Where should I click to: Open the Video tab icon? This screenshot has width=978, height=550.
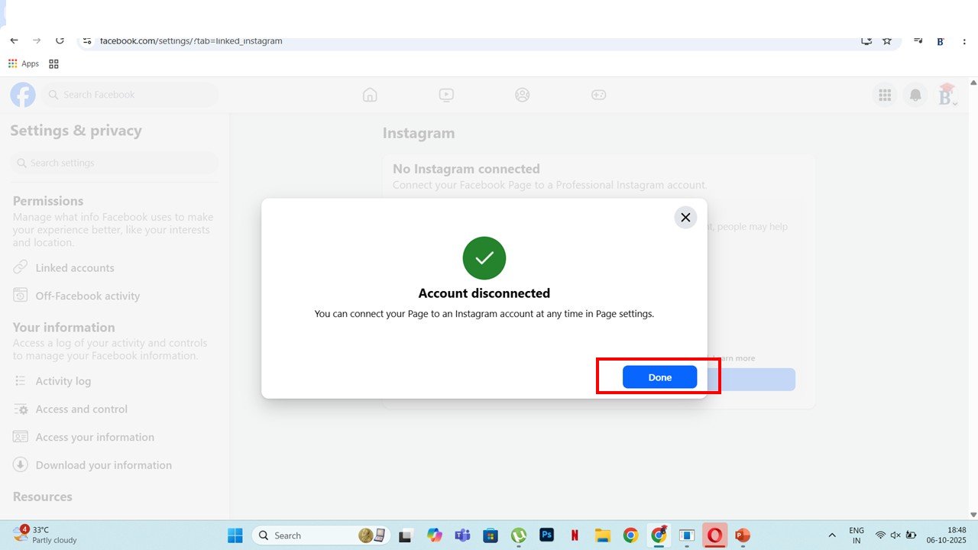(x=446, y=95)
